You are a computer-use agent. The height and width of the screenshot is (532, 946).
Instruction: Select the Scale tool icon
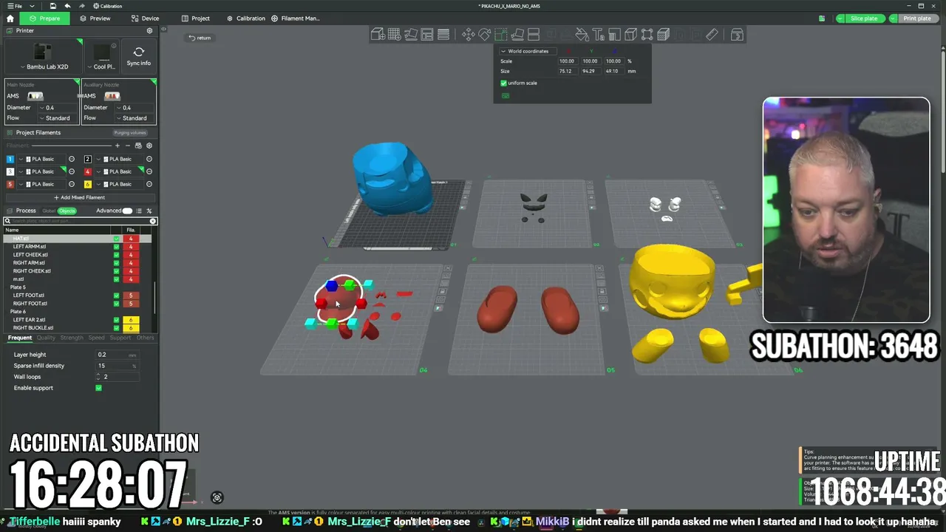(x=501, y=35)
